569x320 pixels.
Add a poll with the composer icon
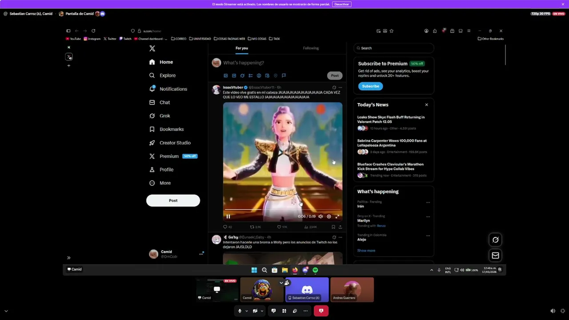tap(251, 76)
